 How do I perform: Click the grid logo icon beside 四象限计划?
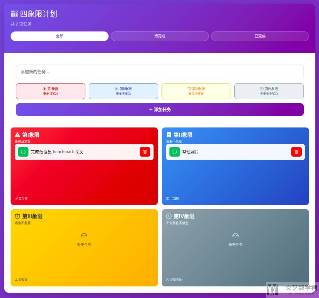tap(14, 14)
